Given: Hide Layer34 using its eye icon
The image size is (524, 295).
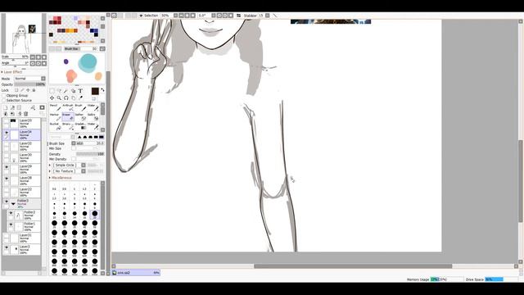Looking at the screenshot, I should coord(7,133).
